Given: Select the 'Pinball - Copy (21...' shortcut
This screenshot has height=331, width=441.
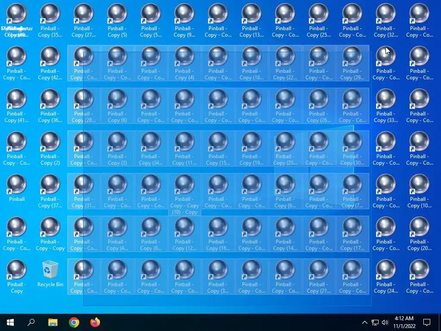Looking at the screenshot, I should (x=318, y=276).
